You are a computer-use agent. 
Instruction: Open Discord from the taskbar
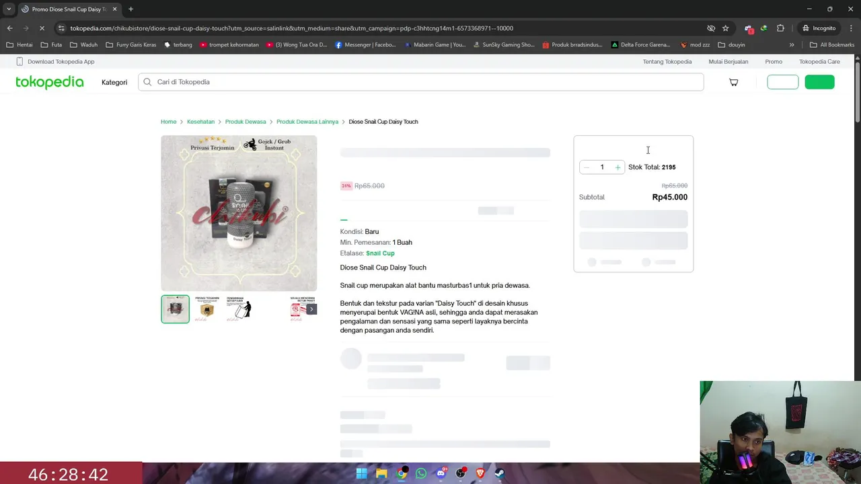[441, 473]
